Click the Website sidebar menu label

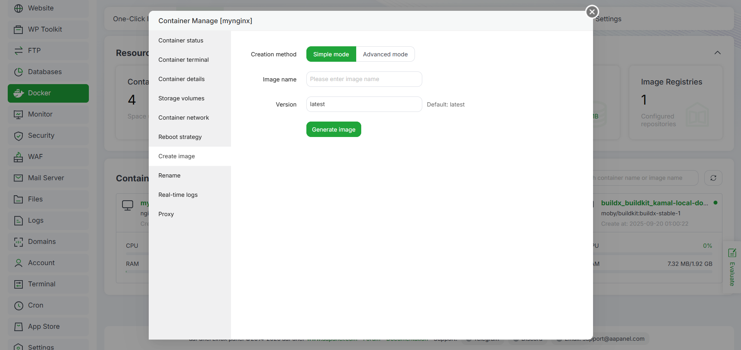41,8
